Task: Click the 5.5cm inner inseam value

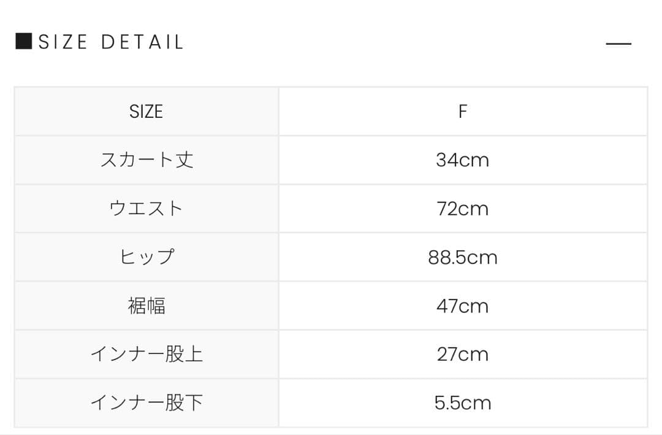Action: [x=463, y=402]
